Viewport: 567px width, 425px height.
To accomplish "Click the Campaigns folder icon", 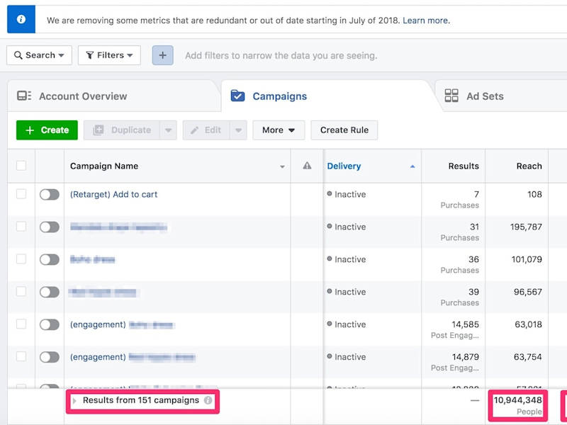I will 238,96.
